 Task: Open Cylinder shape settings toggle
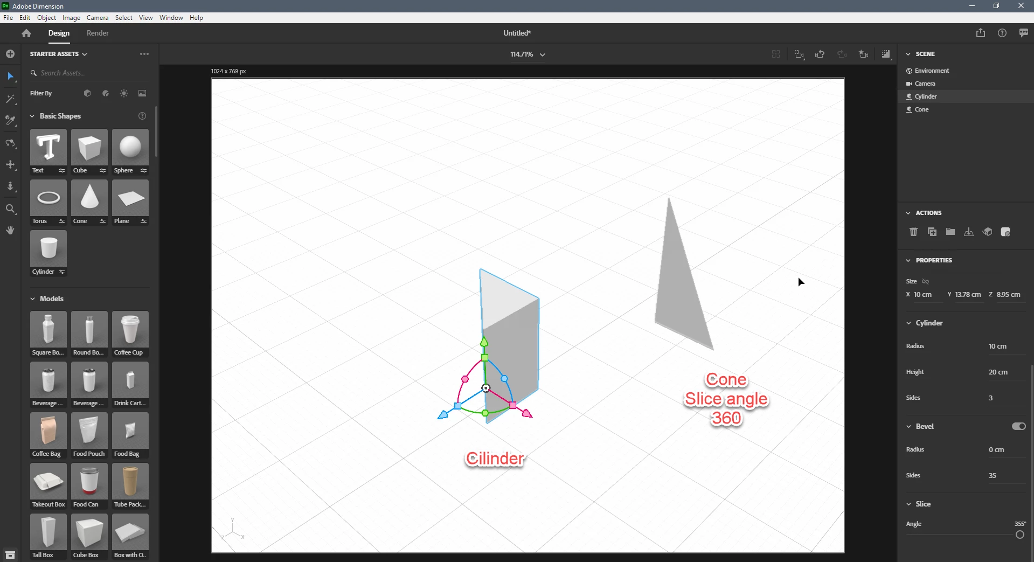61,272
